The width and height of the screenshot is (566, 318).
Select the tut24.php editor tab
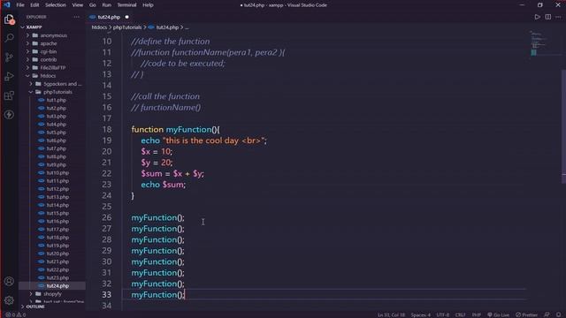coord(109,17)
